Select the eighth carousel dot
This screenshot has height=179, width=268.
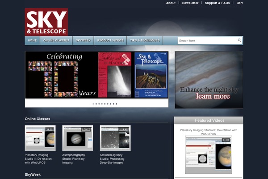click(x=113, y=104)
